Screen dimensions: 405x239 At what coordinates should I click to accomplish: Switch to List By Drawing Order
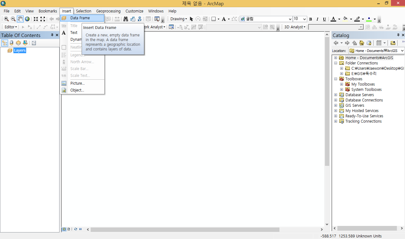coord(5,43)
